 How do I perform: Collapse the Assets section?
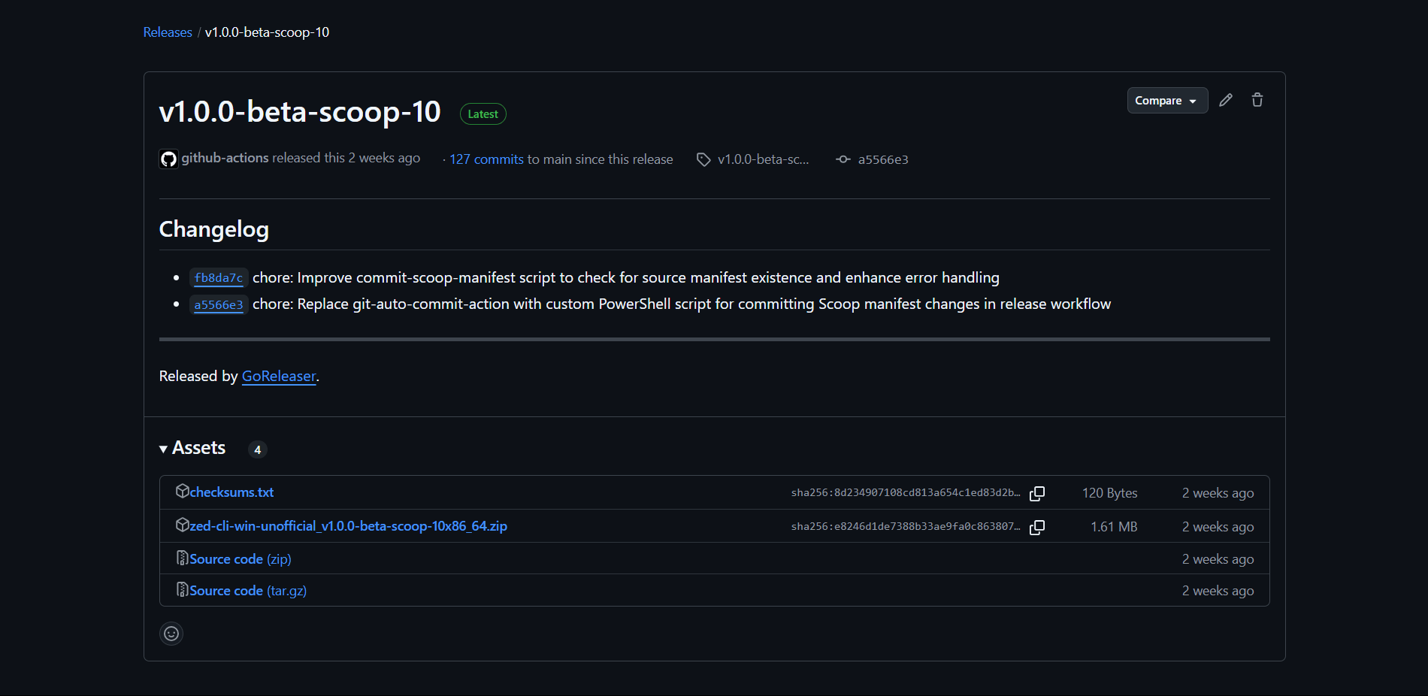click(x=192, y=448)
